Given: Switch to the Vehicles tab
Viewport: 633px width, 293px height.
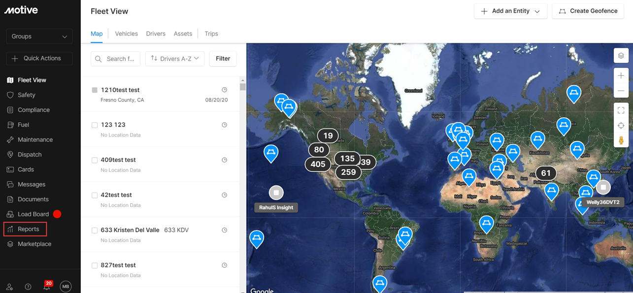Looking at the screenshot, I should tap(126, 33).
